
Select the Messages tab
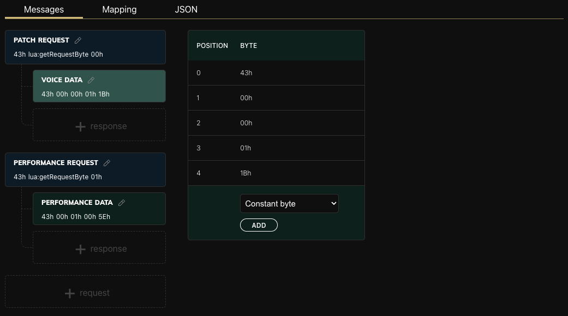tap(43, 9)
